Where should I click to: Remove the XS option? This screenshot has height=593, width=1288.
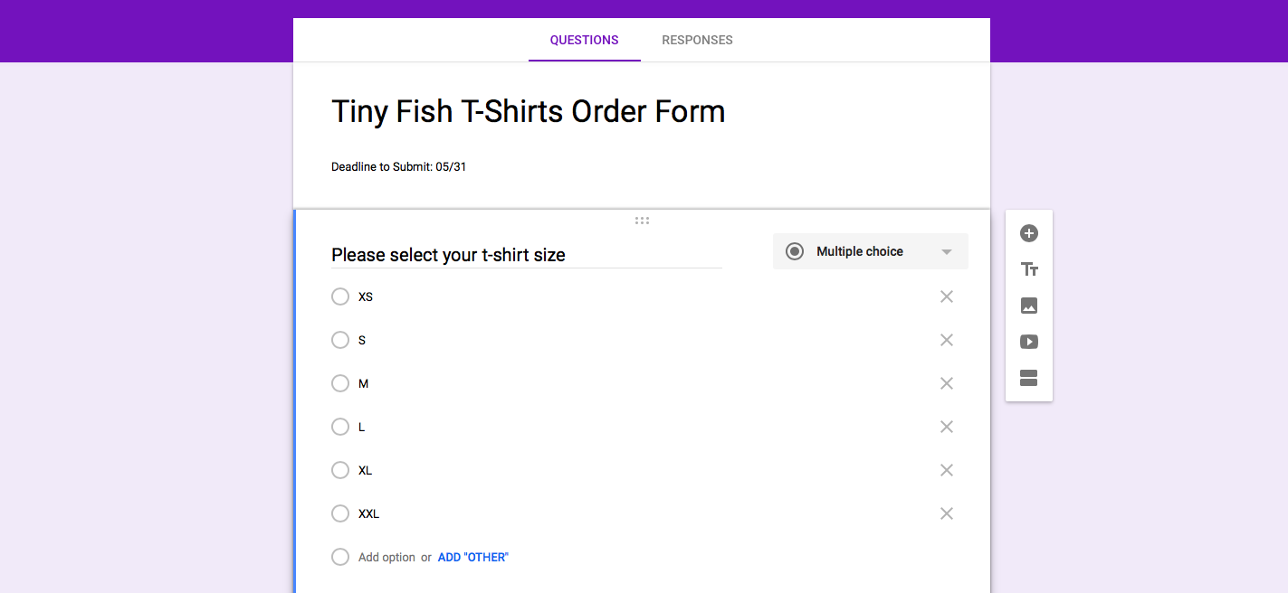947,296
